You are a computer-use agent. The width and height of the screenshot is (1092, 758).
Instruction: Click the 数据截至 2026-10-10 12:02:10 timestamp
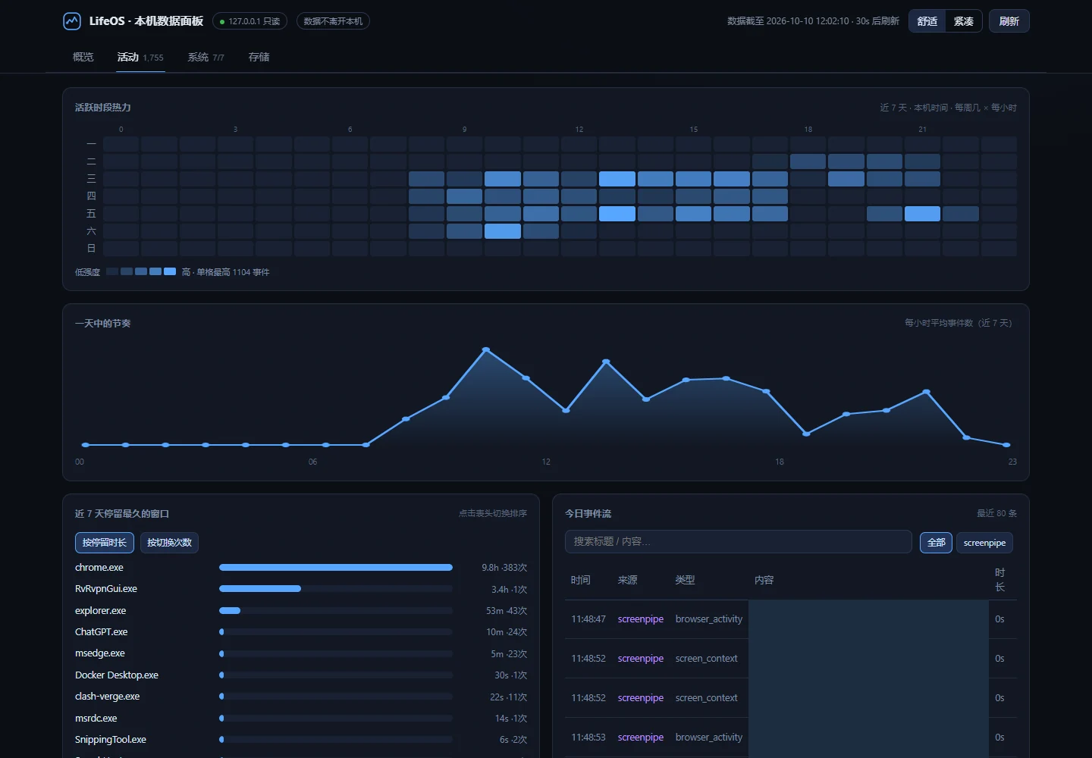click(x=788, y=21)
